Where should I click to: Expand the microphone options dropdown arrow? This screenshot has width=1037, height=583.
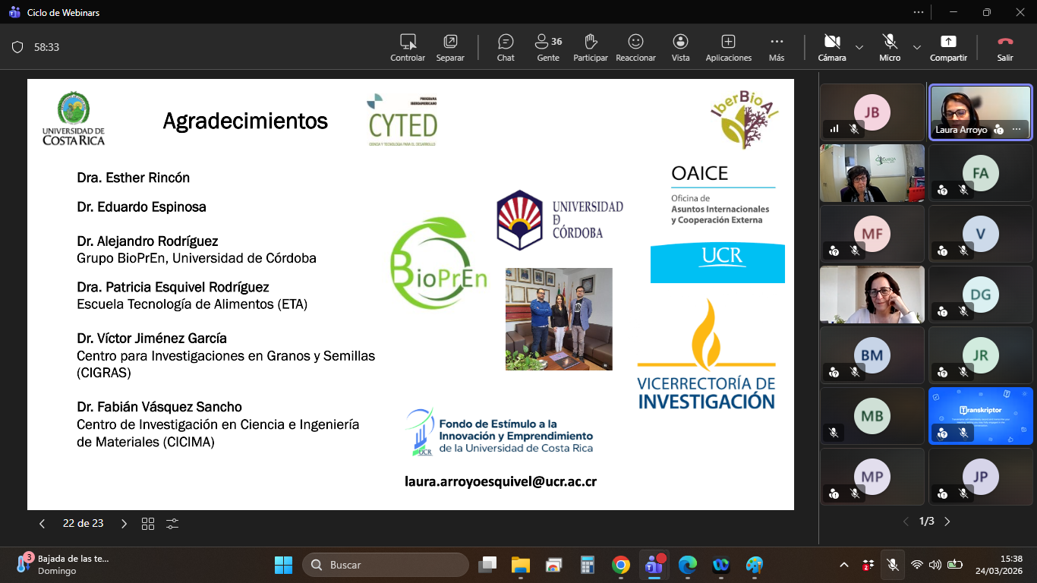(917, 47)
